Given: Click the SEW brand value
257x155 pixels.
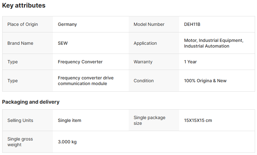Looking at the screenshot, I should [63, 43].
